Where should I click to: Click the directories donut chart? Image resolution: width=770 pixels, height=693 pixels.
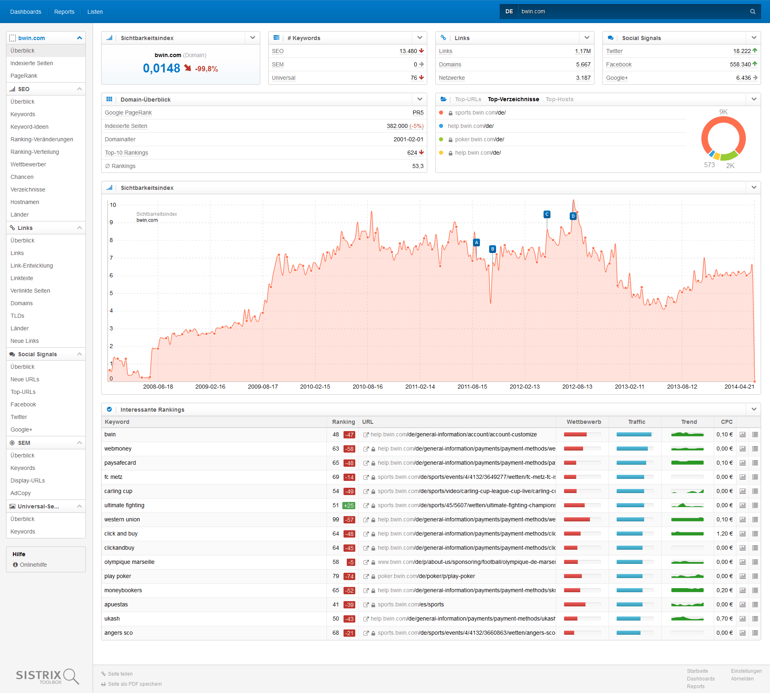click(x=723, y=138)
